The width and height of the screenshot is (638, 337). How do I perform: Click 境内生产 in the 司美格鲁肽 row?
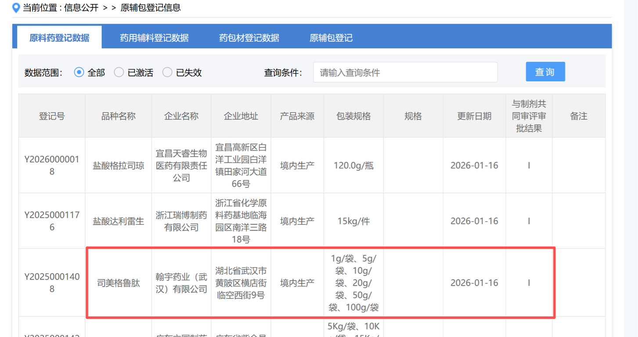297,283
